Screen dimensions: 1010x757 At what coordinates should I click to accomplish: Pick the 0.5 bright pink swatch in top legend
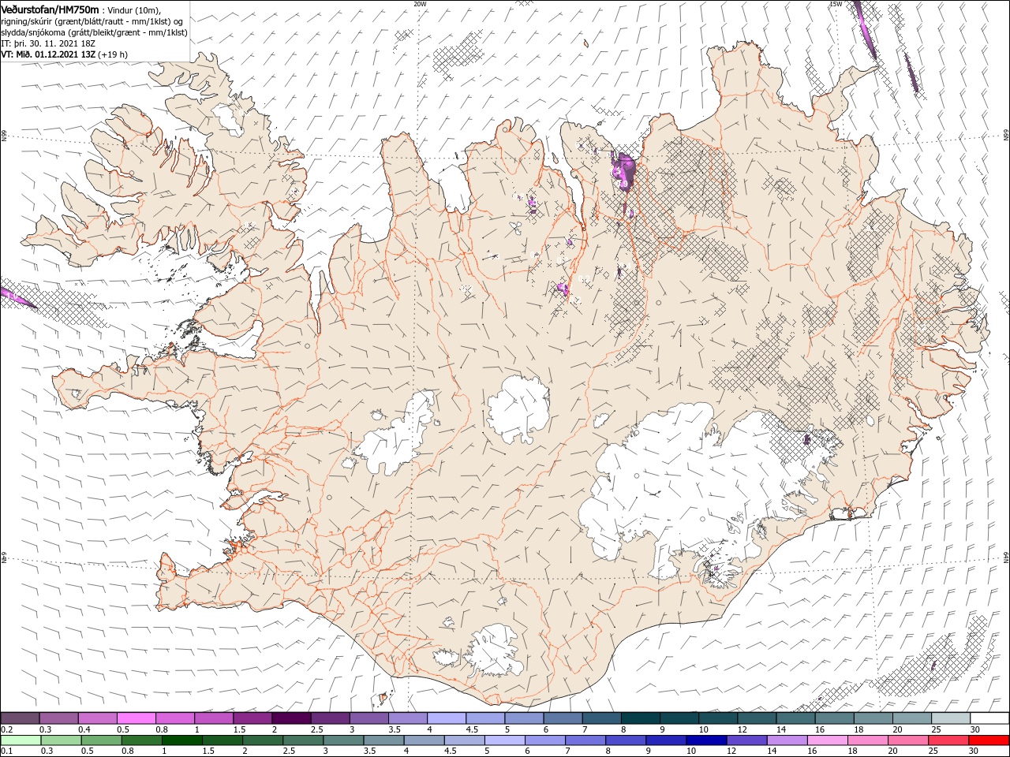[136, 718]
